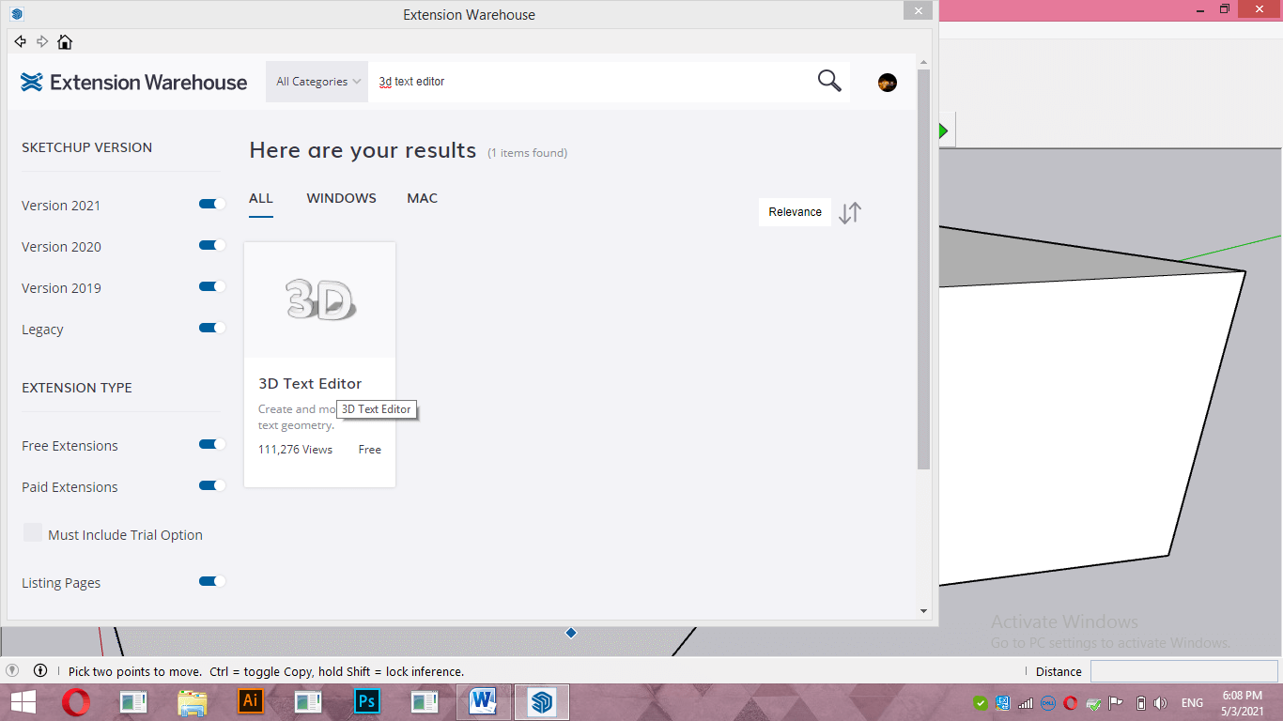Click the 1 items found text
Screen dimensions: 1283x721
528,153
